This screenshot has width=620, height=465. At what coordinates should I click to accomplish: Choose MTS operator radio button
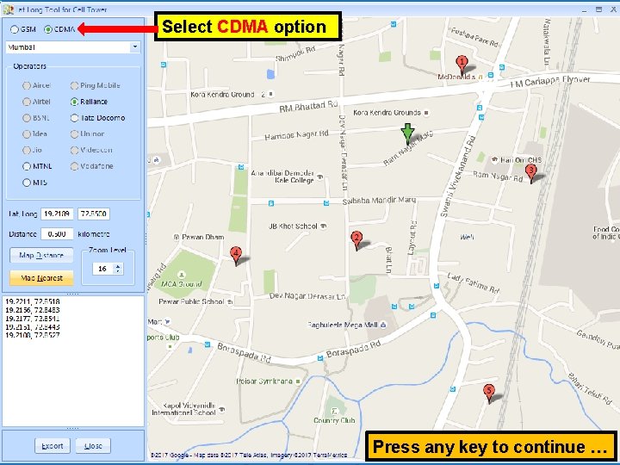point(27,183)
